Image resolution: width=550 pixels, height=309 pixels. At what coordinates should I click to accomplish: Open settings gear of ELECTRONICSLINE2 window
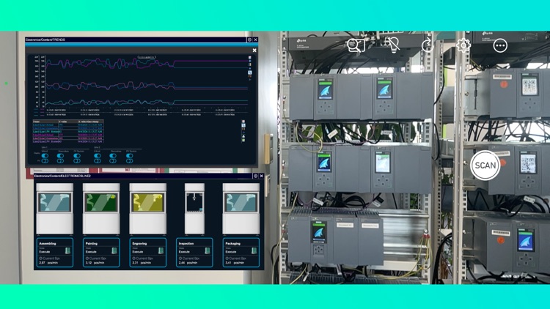click(255, 176)
